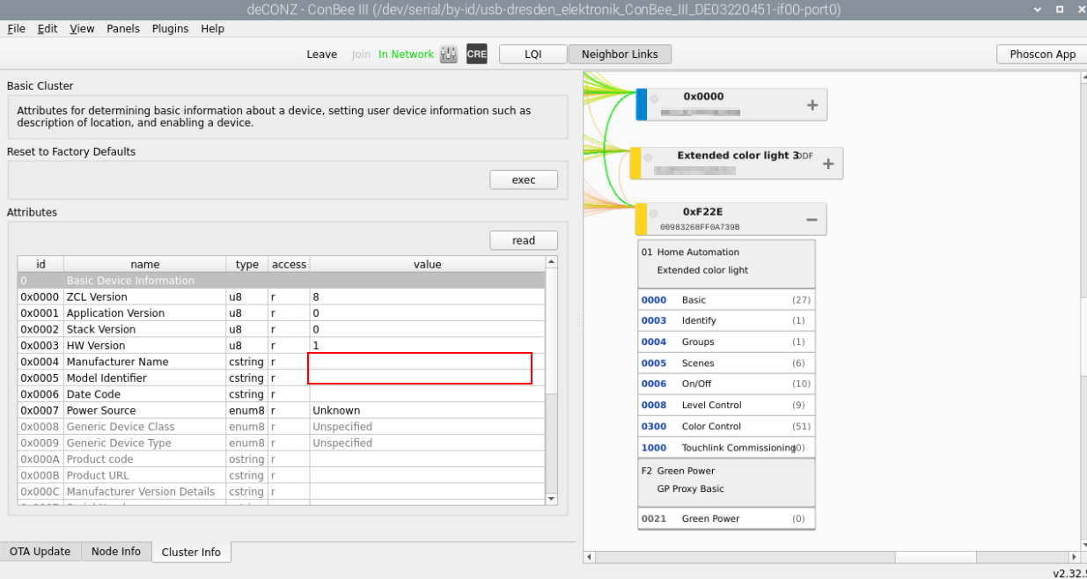Click the blue color bar on node 0x0000
Viewport: 1087px width, 579px height.
[642, 105]
